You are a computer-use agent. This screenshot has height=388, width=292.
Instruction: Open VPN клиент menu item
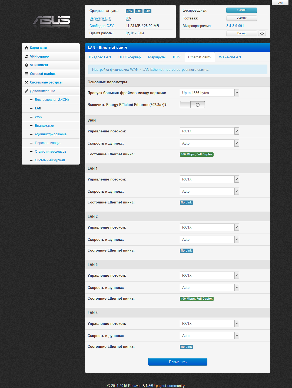[x=51, y=65]
